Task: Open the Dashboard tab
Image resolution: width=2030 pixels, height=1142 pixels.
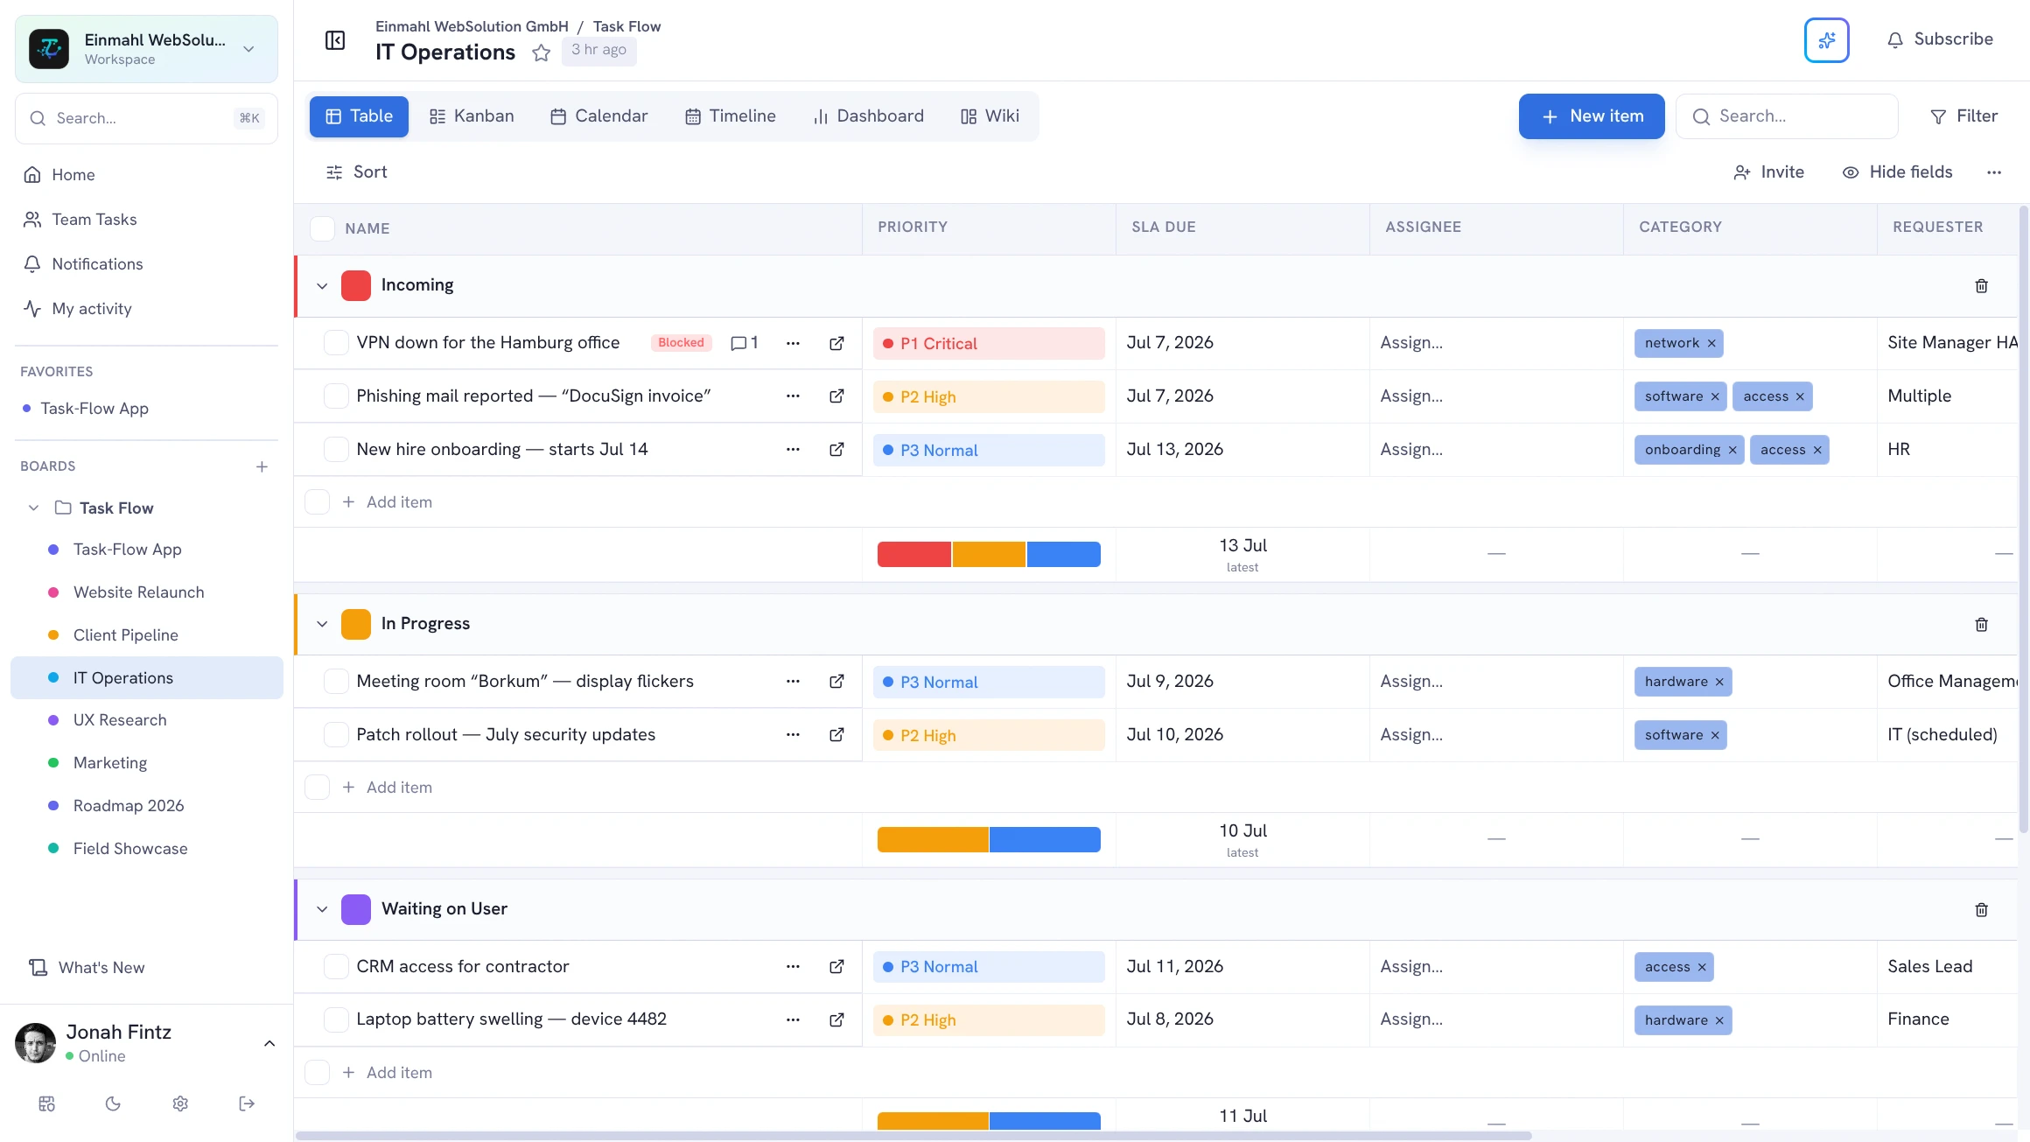Action: click(868, 116)
